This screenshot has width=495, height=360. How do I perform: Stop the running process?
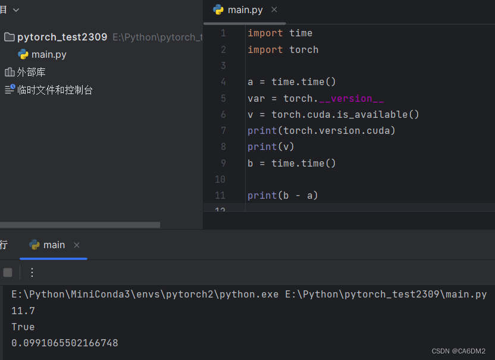coord(8,272)
